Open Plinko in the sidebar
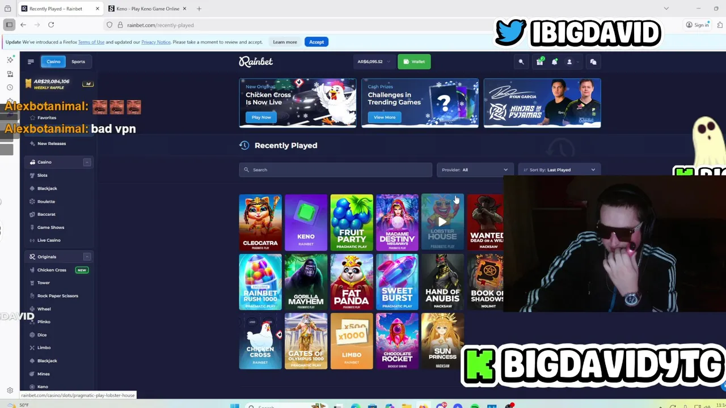Viewport: 726px width, 408px height. [44, 322]
